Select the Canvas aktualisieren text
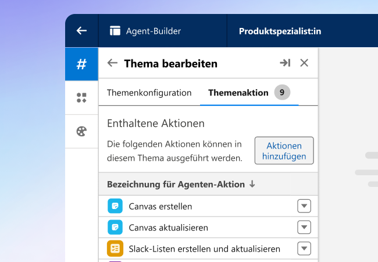Image resolution: width=378 pixels, height=262 pixels. point(168,228)
